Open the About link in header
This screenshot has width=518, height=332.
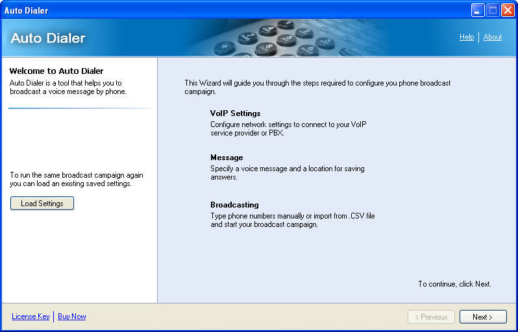click(492, 37)
